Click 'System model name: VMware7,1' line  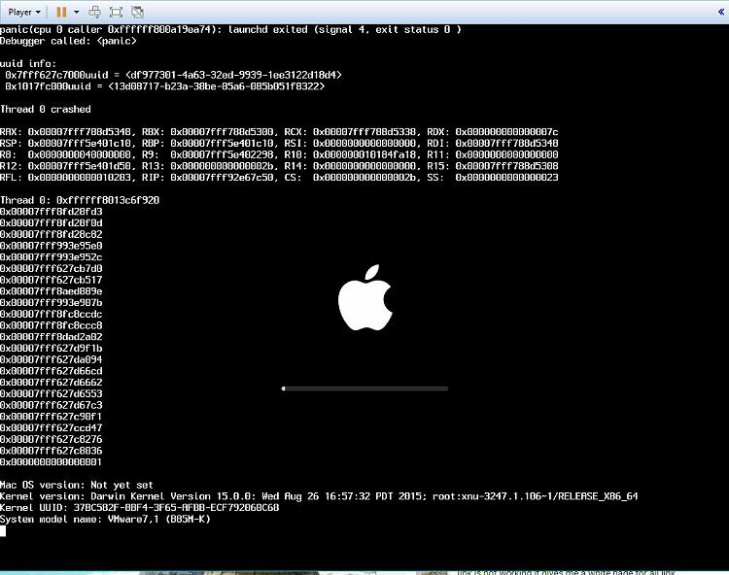coord(106,519)
